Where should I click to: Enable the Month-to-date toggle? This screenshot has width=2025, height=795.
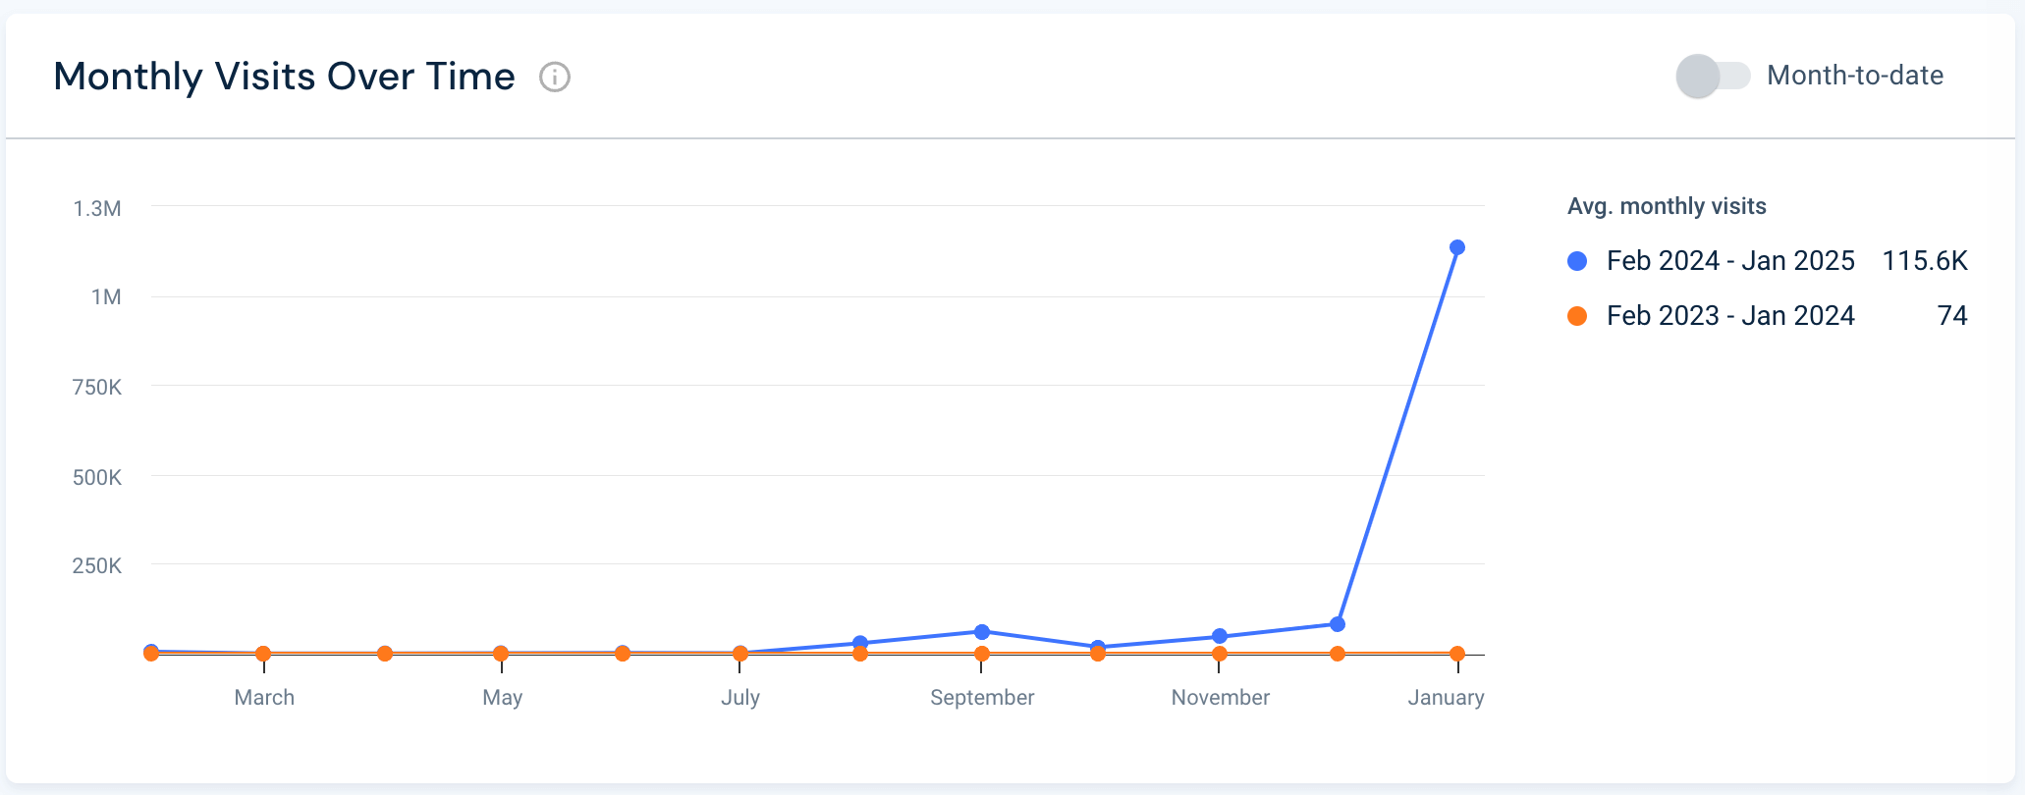coord(1714,73)
